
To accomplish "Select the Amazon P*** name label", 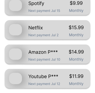I will (43, 52).
